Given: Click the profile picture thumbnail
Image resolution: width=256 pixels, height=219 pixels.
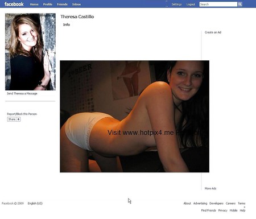Looking at the screenshot, I should click(x=30, y=52).
